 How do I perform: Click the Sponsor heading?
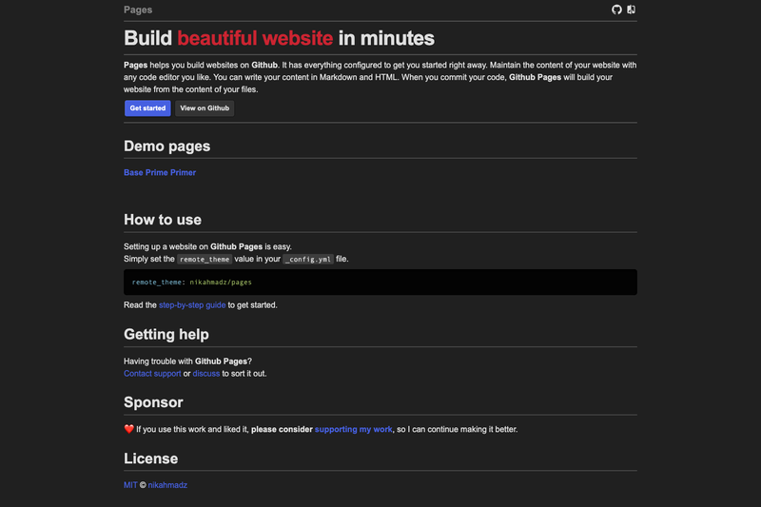[x=153, y=402]
